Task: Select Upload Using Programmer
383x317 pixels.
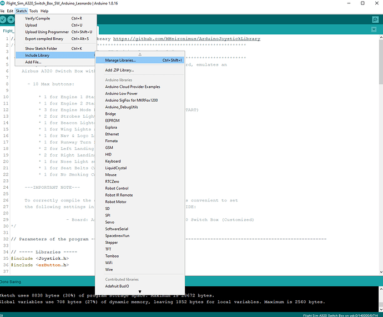Action: [x=56, y=32]
